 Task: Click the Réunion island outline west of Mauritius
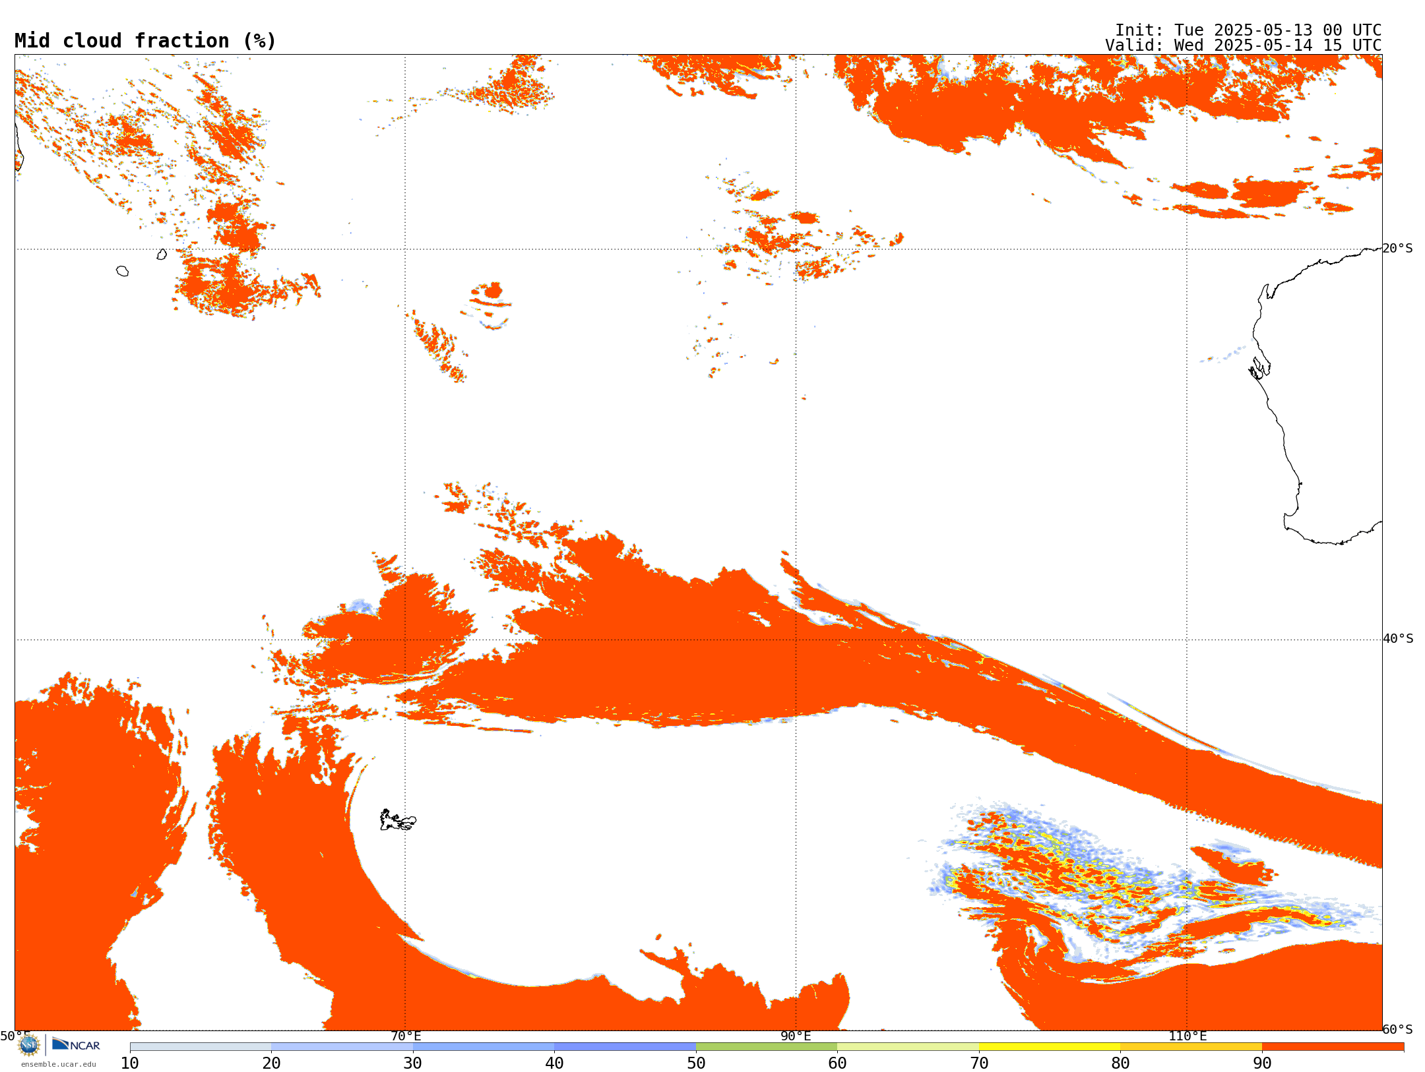tap(123, 271)
